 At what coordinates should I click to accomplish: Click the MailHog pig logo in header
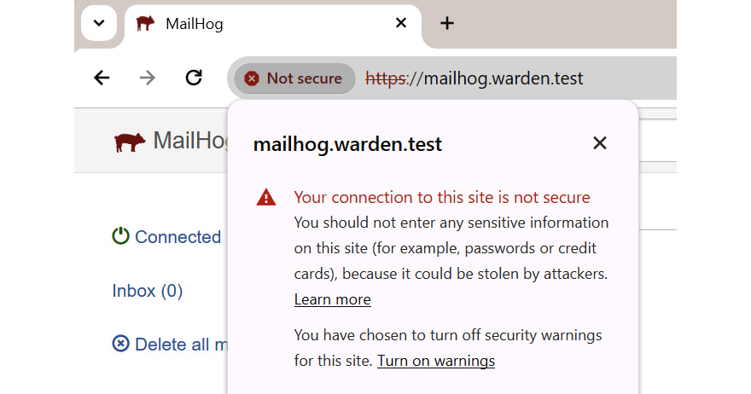point(130,142)
